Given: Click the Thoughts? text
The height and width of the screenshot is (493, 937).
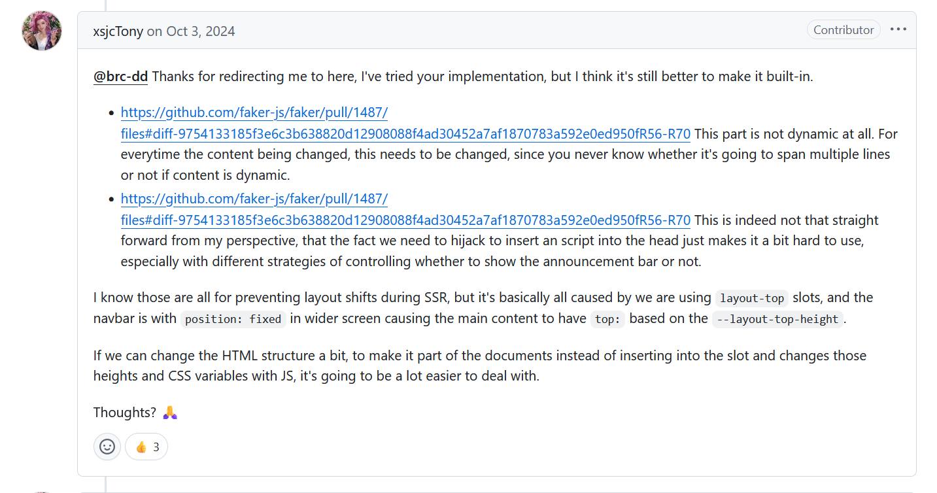Looking at the screenshot, I should point(125,413).
